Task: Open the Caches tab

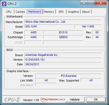Action: (x=20, y=12)
